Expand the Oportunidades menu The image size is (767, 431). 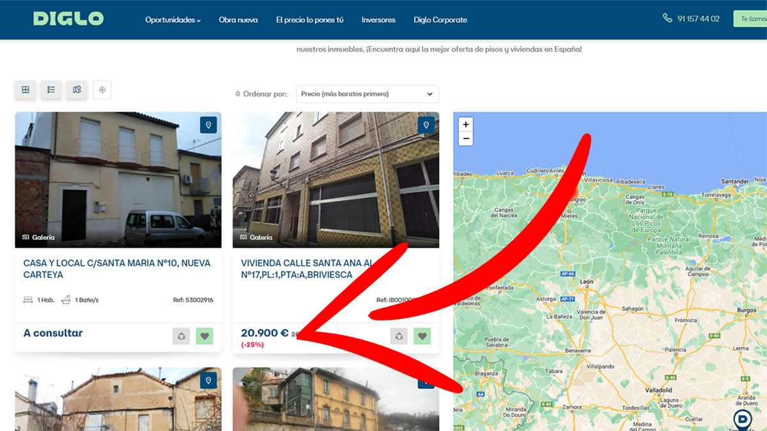(x=173, y=20)
